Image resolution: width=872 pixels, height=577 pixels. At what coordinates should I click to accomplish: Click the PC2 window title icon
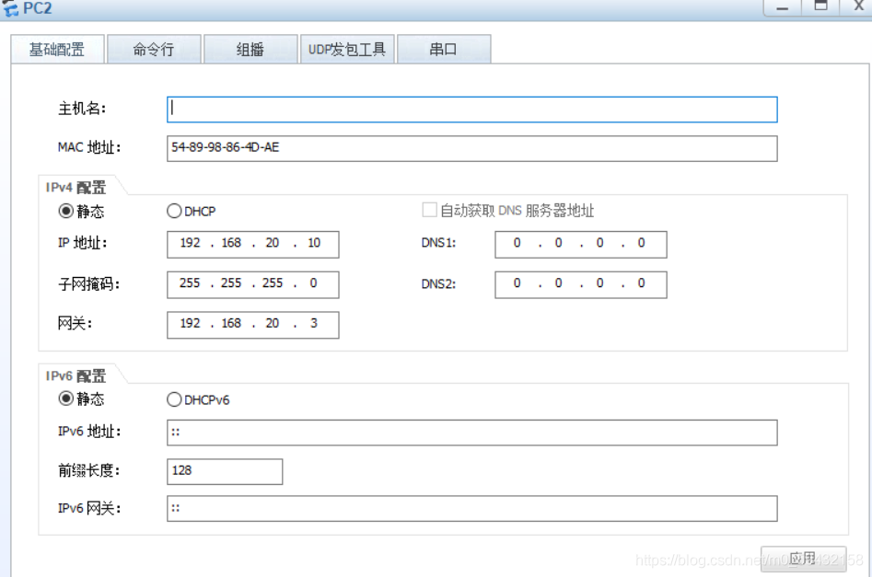pos(10,7)
